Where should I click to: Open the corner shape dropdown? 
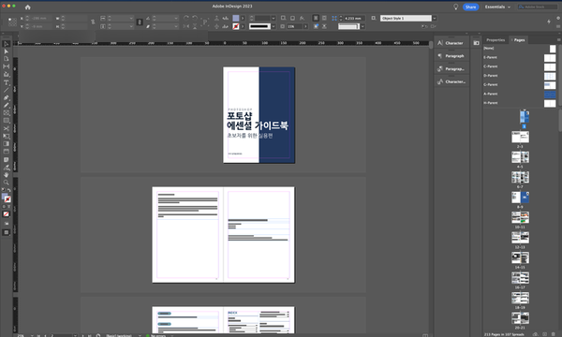[362, 26]
